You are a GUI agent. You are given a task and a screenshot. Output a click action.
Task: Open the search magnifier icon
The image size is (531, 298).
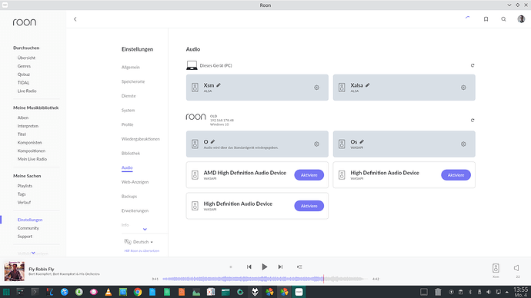pos(503,19)
